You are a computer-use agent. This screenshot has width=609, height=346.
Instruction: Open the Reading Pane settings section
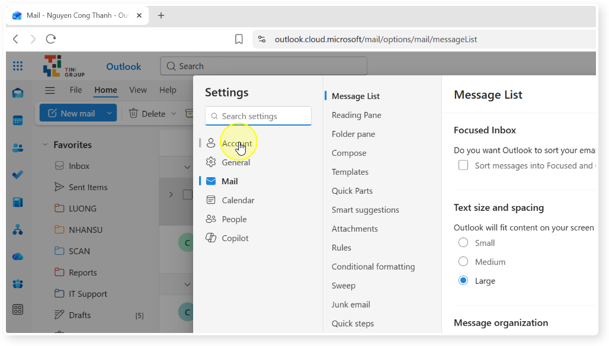(x=356, y=115)
